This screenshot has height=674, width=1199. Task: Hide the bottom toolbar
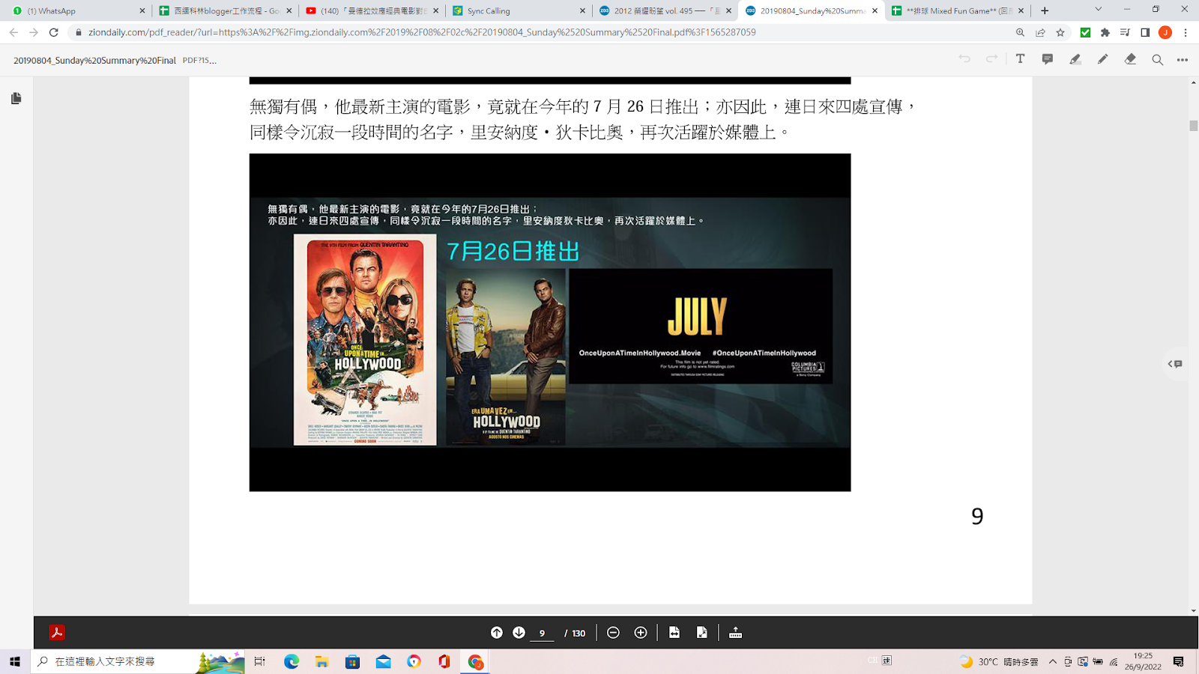click(736, 633)
